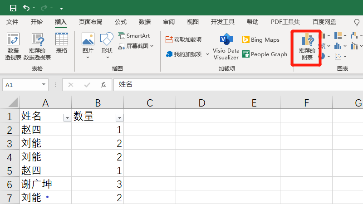Click the Save icon in title bar
Screen dimensions: 363x204
(x=13, y=8)
